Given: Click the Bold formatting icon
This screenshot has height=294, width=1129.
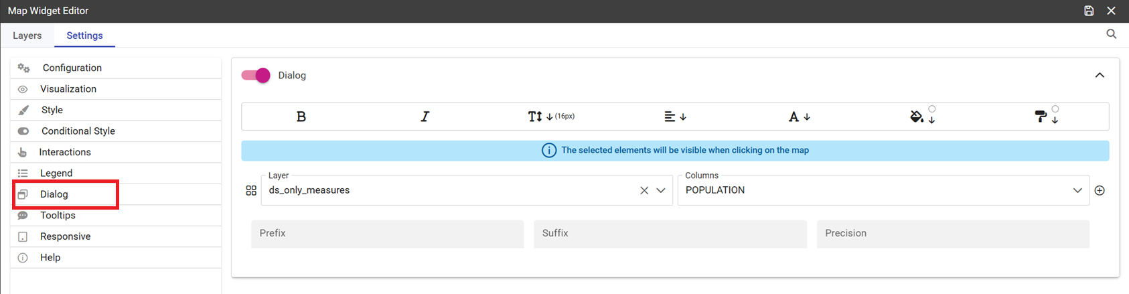Looking at the screenshot, I should [301, 117].
